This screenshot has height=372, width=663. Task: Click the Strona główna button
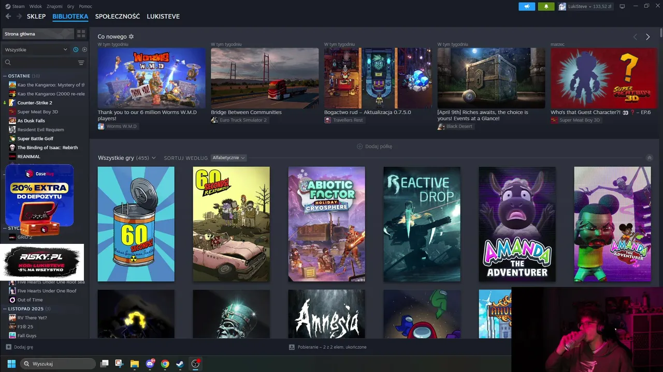point(38,34)
